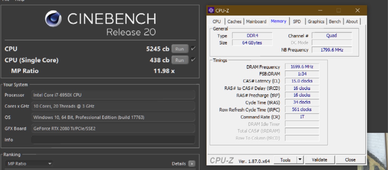Screen dimensions: 388x170
Task: Click the CPU-Z title bar app icon
Action: click(211, 10)
